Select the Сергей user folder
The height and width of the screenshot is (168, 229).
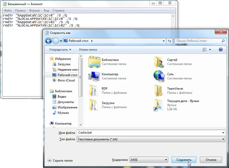coord(159,62)
